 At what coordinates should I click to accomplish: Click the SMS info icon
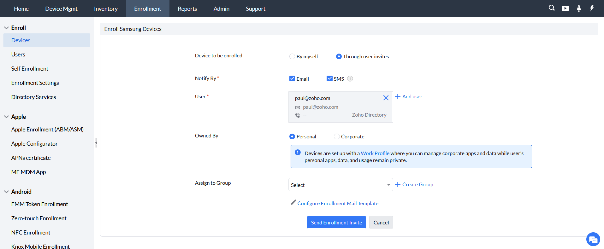[x=350, y=79]
